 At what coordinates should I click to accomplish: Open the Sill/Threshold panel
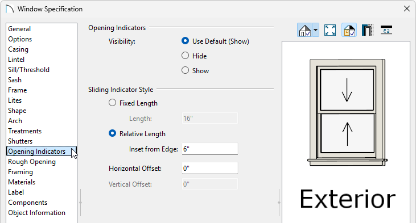coord(42,70)
